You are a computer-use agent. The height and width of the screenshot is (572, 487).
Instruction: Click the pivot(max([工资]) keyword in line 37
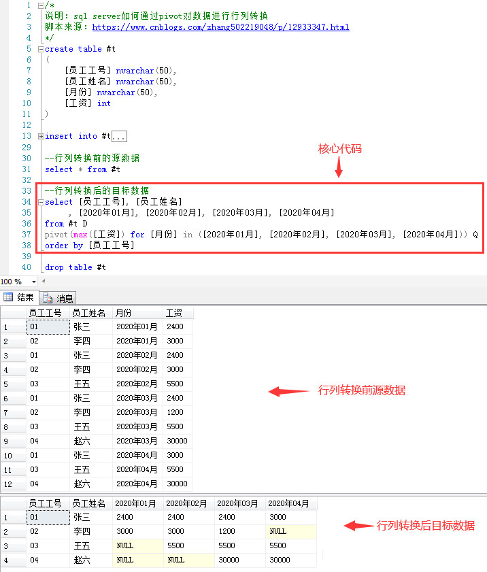tap(84, 235)
